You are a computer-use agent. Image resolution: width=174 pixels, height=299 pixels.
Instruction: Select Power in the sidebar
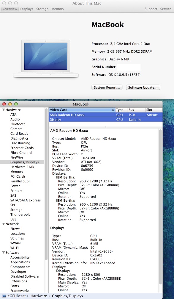[x=15, y=186]
